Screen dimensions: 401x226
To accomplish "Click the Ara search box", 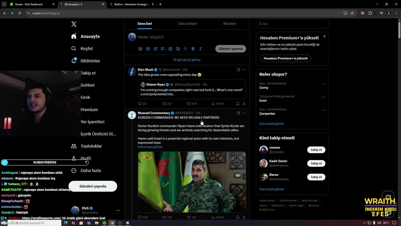I will (x=292, y=24).
